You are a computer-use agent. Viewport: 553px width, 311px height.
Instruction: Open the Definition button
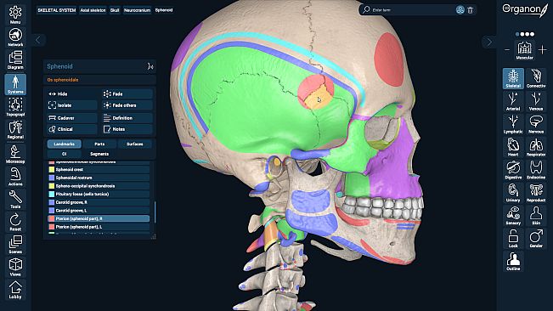tap(127, 118)
